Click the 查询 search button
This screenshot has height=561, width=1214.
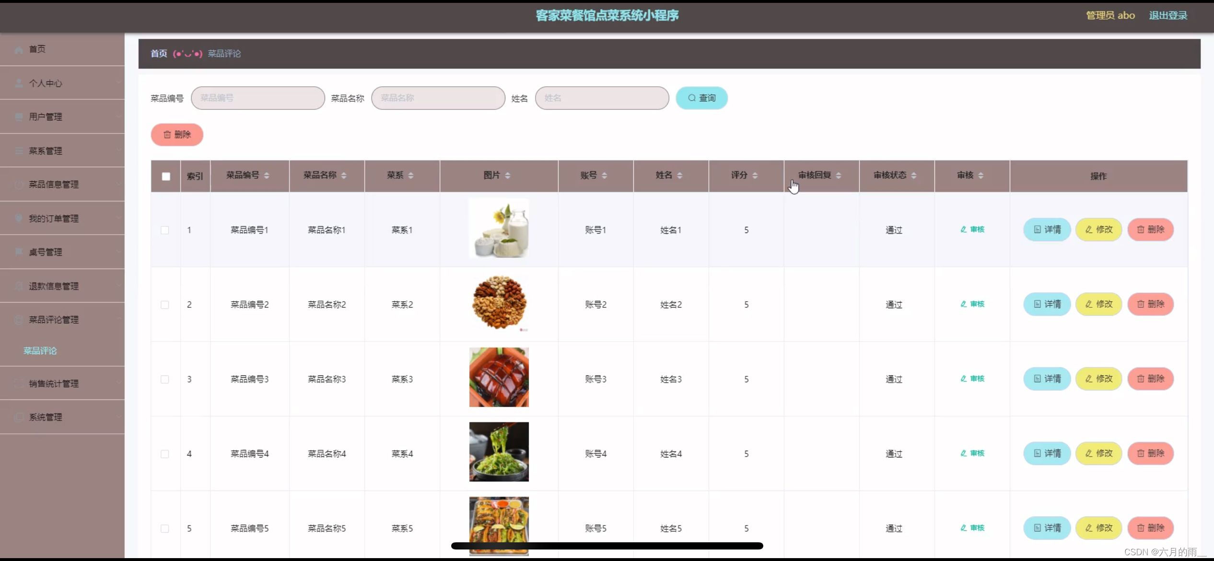[x=700, y=97]
